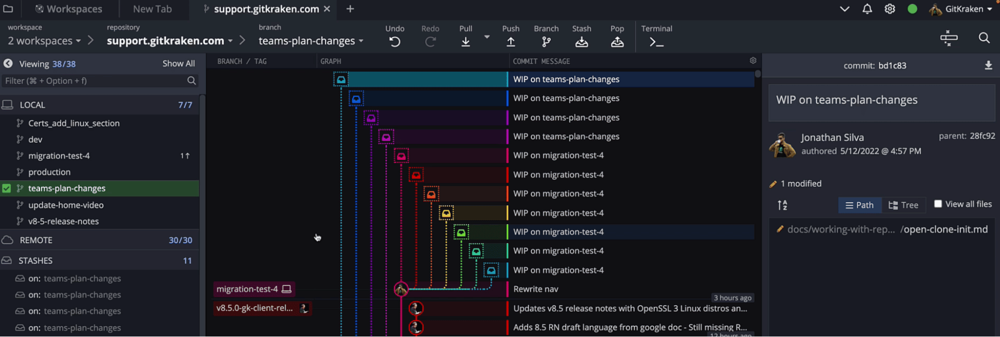The width and height of the screenshot is (1000, 337).
Task: Open the modified file open-clone-init.md
Action: (883, 229)
